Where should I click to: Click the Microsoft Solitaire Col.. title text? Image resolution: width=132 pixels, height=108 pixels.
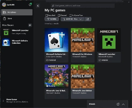coord(56,54)
